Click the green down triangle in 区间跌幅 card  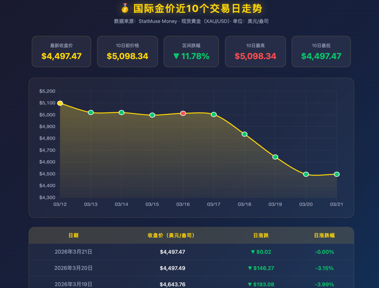tap(176, 56)
